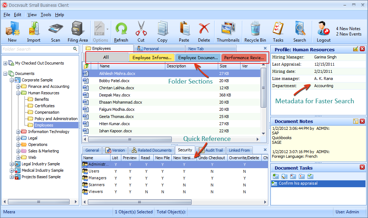Select the Employee Documents blue section
Viewport: 368px width, 218px height.
click(198, 57)
